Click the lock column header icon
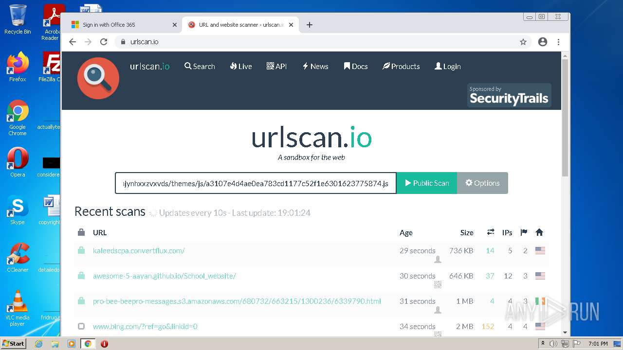This screenshot has width=623, height=350. 81,232
